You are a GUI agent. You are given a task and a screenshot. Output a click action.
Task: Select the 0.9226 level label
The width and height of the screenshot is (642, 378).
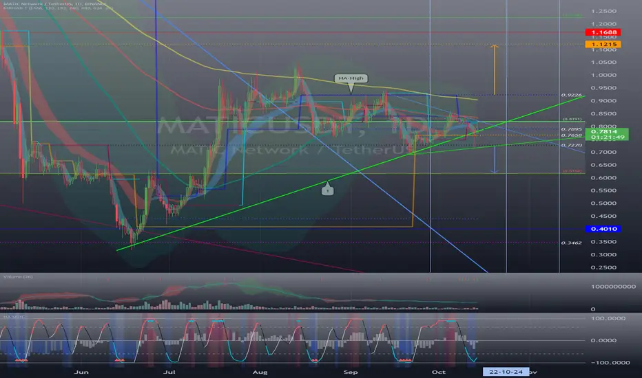click(572, 95)
